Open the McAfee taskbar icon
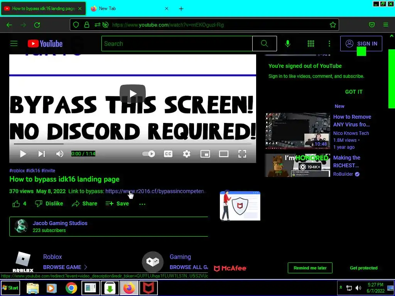 [148, 288]
